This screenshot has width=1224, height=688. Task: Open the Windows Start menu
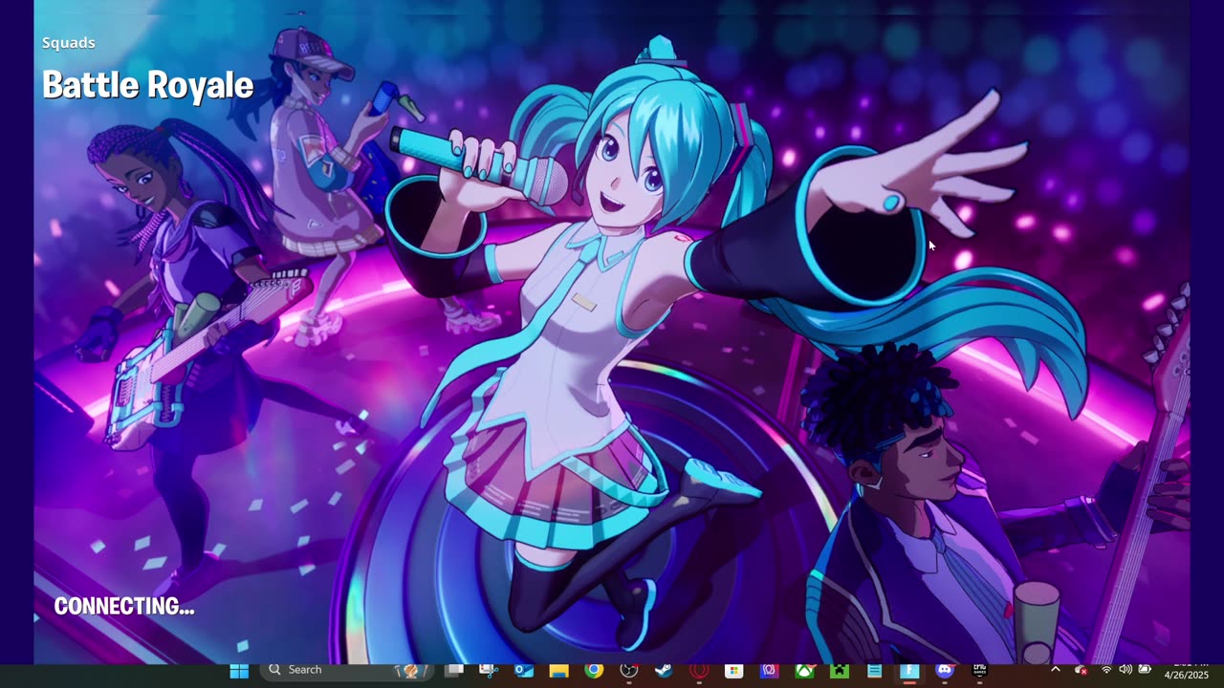pos(239,671)
